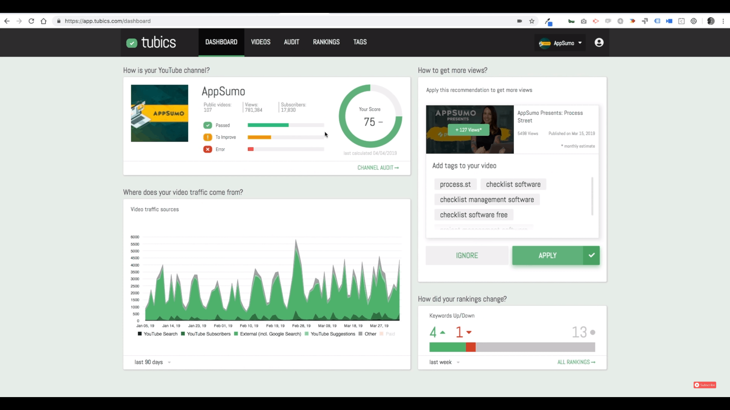
Task: Reload the page with refresh icon
Action: (x=32, y=21)
